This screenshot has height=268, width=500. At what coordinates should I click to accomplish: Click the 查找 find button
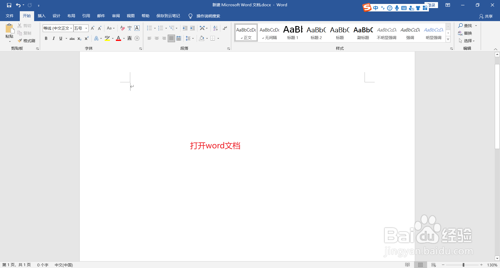(x=465, y=26)
